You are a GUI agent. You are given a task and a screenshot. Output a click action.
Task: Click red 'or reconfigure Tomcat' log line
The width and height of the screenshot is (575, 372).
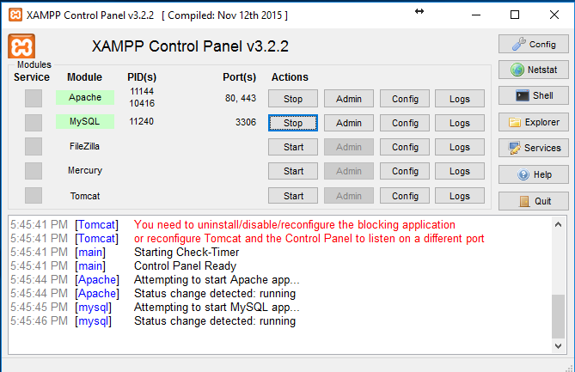coord(309,239)
